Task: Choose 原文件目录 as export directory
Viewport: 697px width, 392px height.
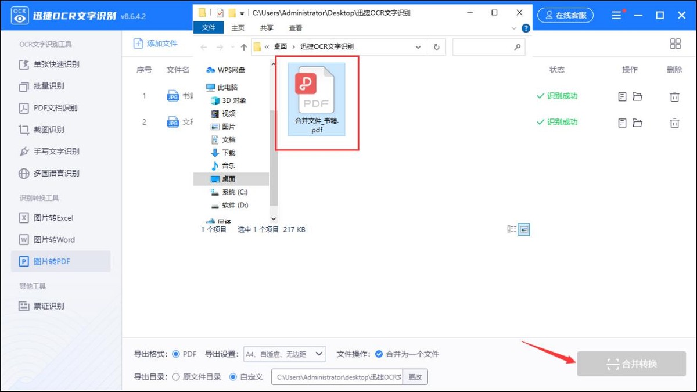Action: tap(175, 376)
